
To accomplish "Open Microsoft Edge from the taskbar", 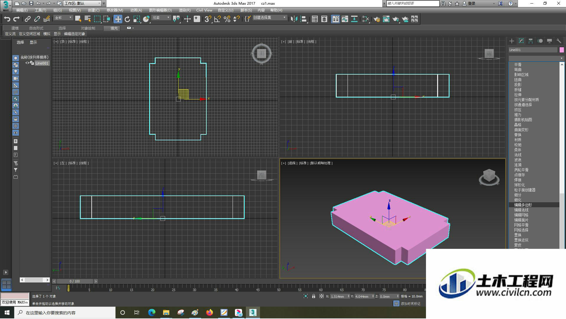I will [152, 313].
